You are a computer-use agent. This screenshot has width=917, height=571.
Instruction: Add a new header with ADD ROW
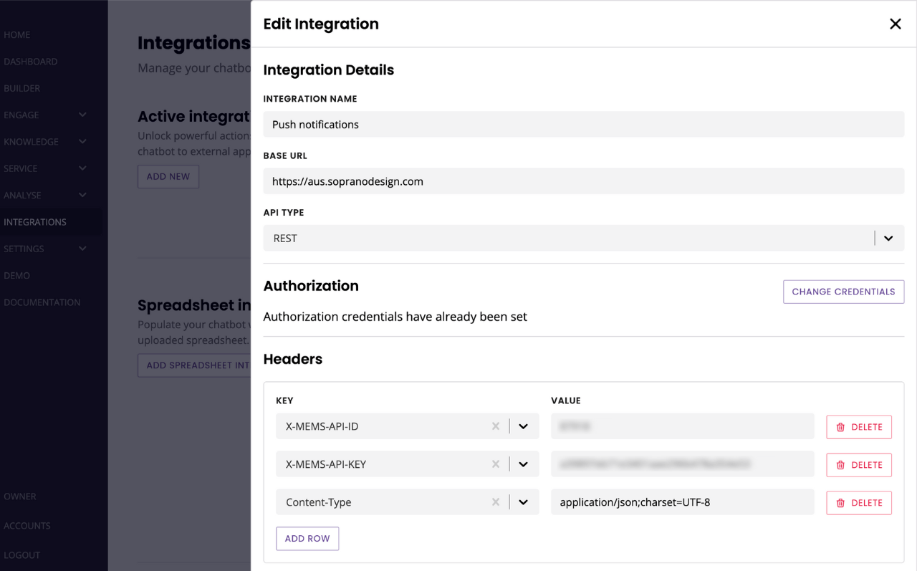point(307,538)
